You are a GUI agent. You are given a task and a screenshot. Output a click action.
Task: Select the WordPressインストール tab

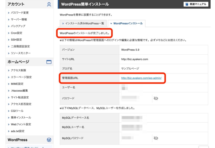[x=127, y=23]
